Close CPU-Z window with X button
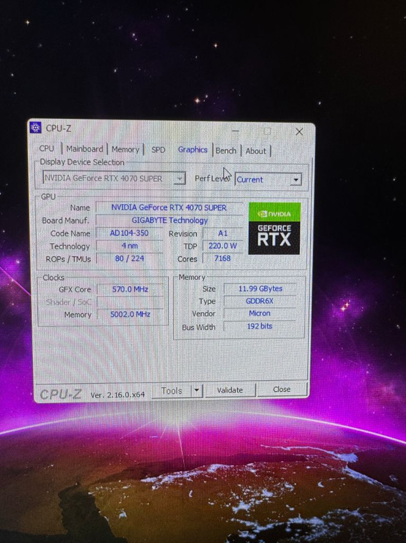The height and width of the screenshot is (543, 406). tap(299, 132)
